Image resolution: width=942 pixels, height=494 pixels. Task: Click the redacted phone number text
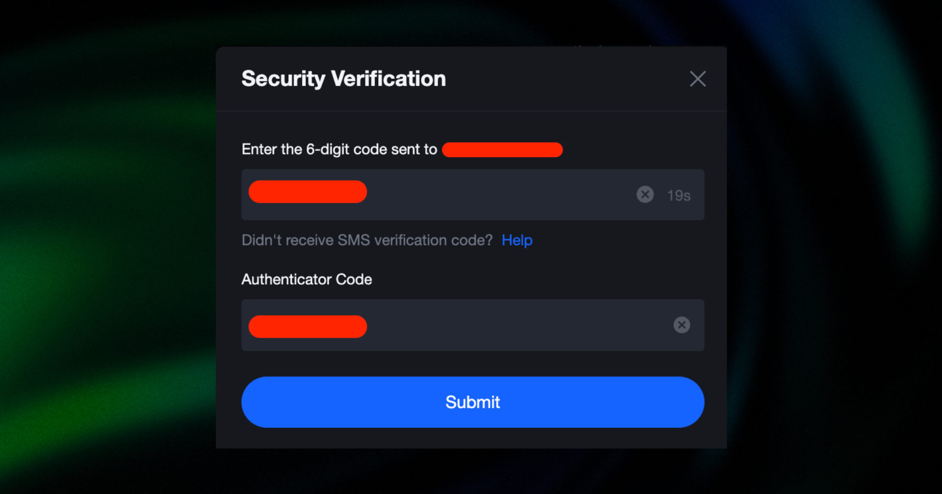(502, 149)
